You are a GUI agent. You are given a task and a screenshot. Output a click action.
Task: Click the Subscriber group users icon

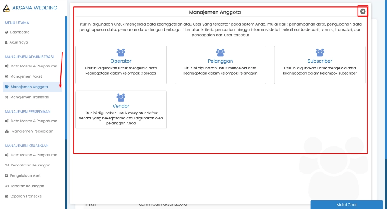320,53
